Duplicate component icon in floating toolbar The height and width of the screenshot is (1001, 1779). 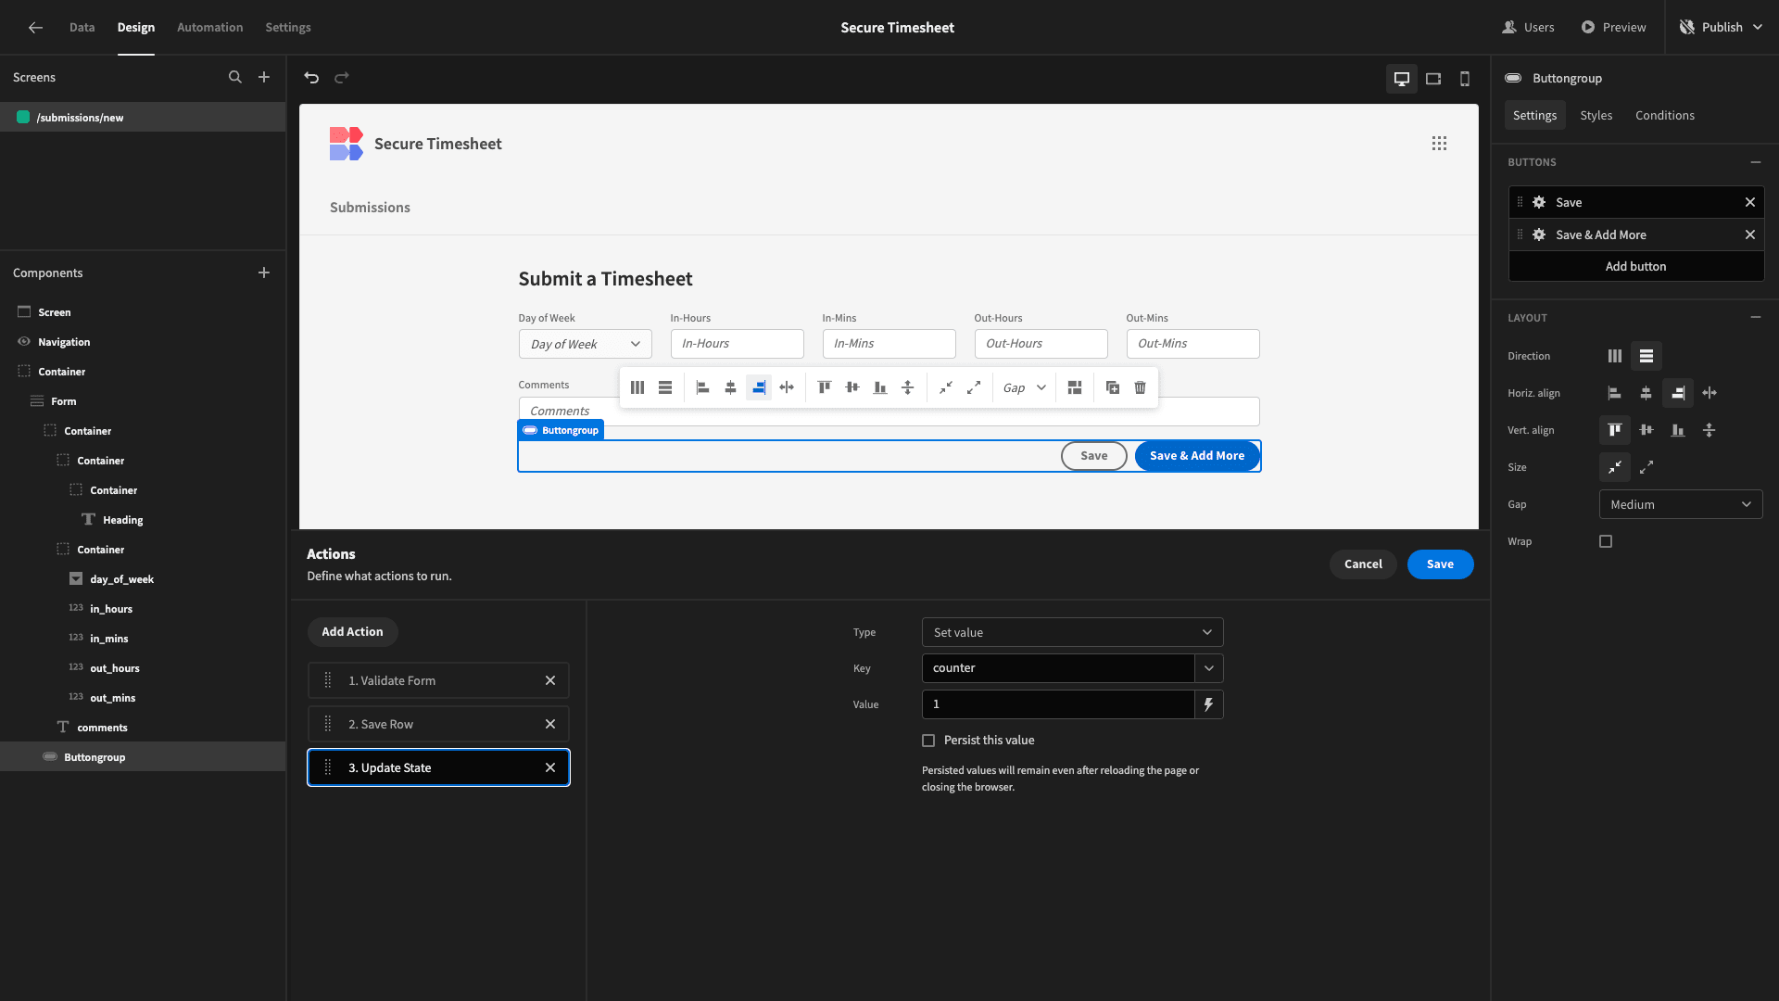1113,387
